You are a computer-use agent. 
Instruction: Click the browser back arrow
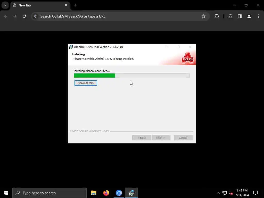6,16
